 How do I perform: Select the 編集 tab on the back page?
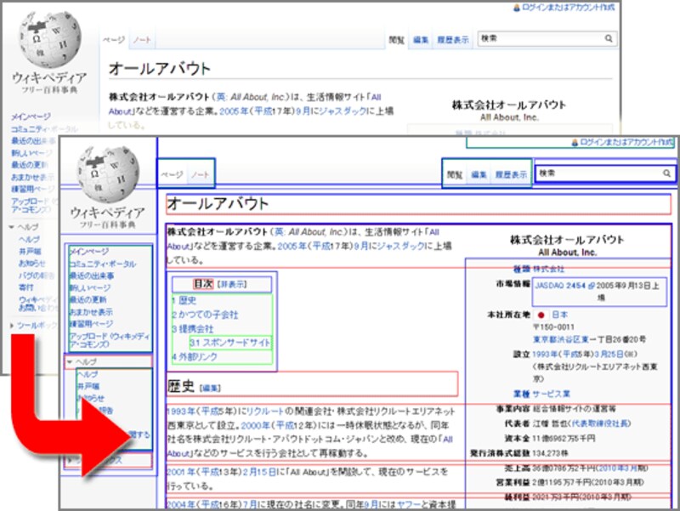pyautogui.click(x=420, y=40)
